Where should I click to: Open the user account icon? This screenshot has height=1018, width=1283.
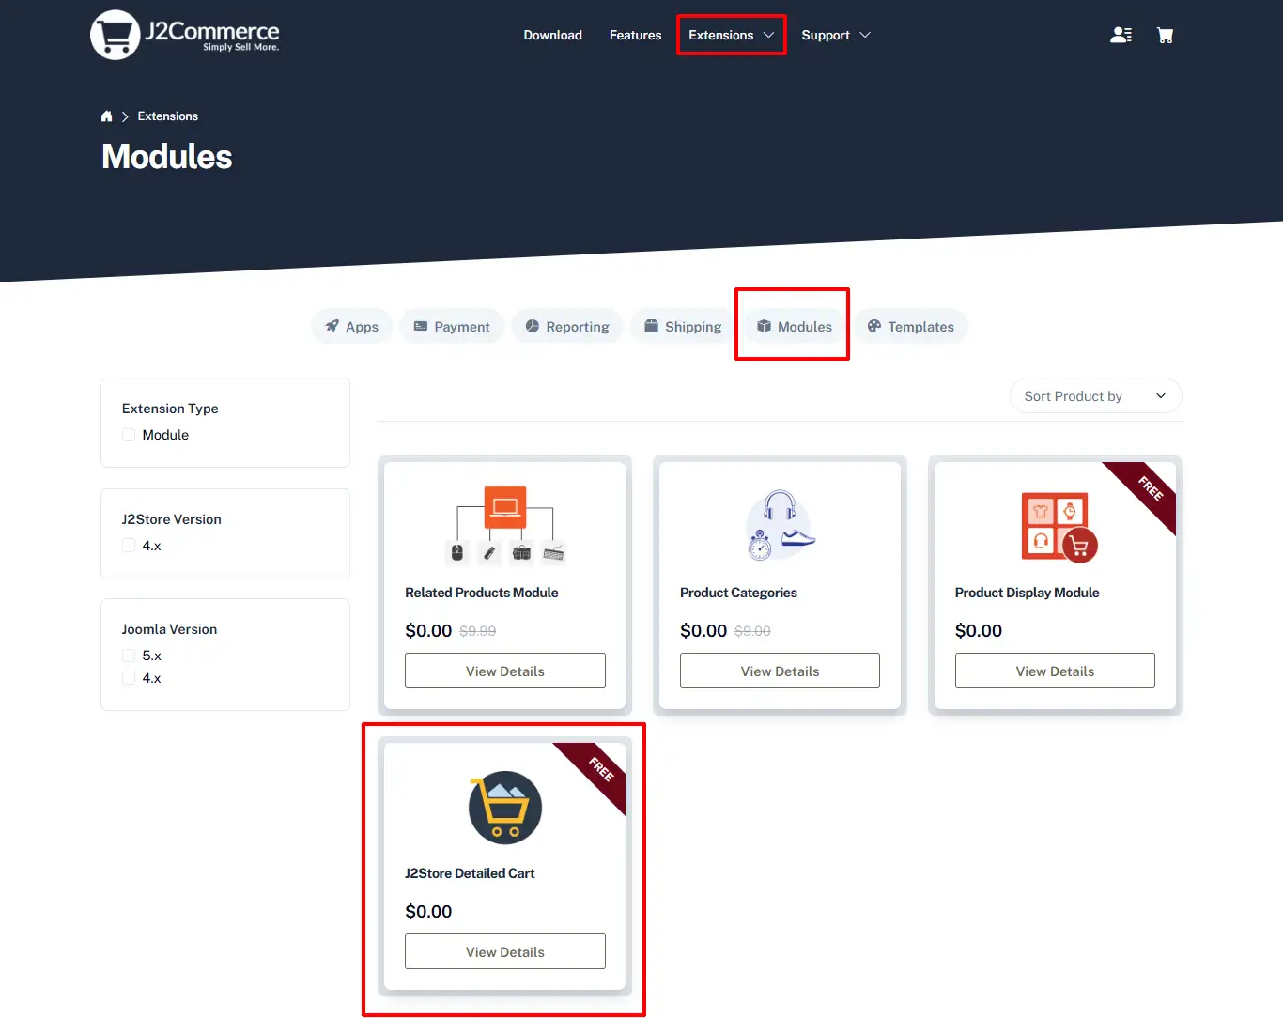click(1121, 35)
